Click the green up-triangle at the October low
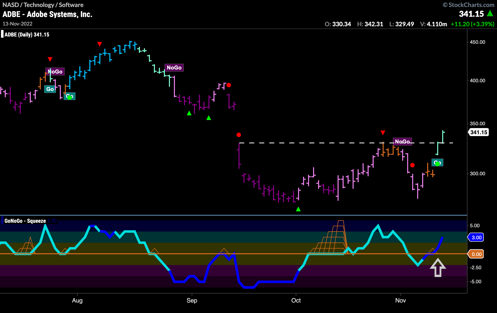This screenshot has width=497, height=313. (298, 209)
